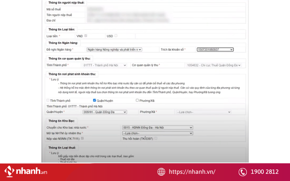Expand the Trích tài khoản số dropdown
This screenshot has width=290, height=181.
point(215,50)
